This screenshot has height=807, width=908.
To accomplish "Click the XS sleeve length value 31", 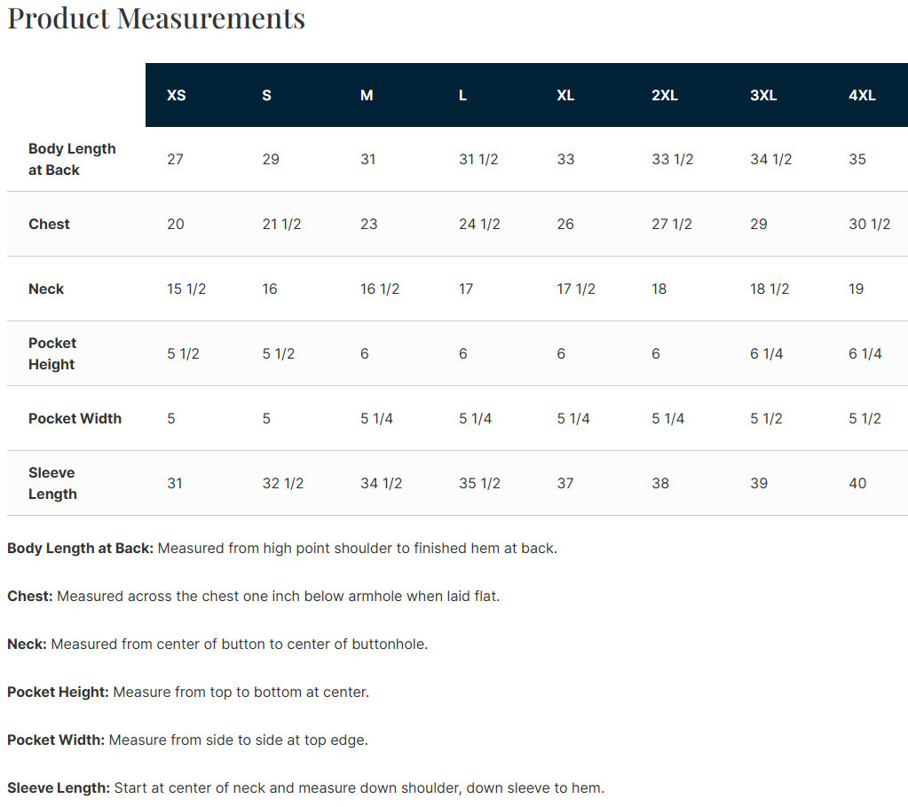I will (174, 483).
